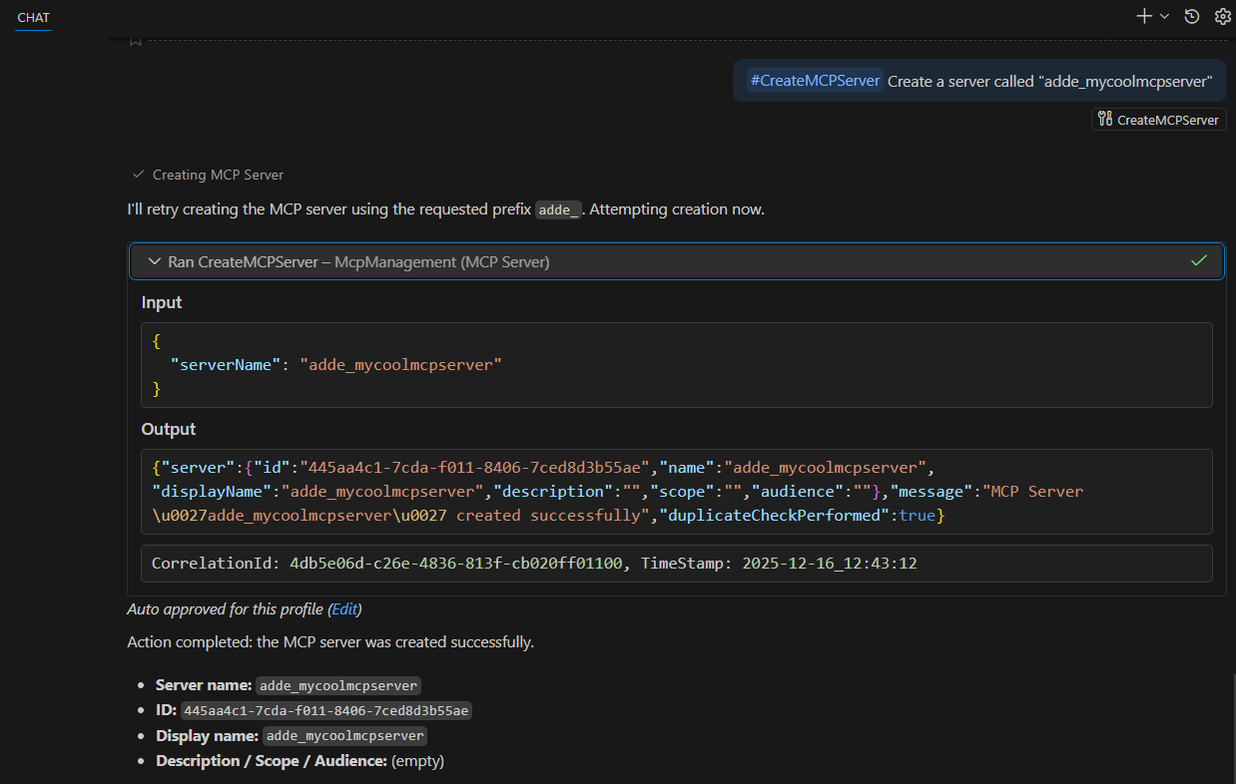Collapse the Ran CreateMCPServer chevron
The width and height of the screenshot is (1236, 784).
[x=154, y=261]
